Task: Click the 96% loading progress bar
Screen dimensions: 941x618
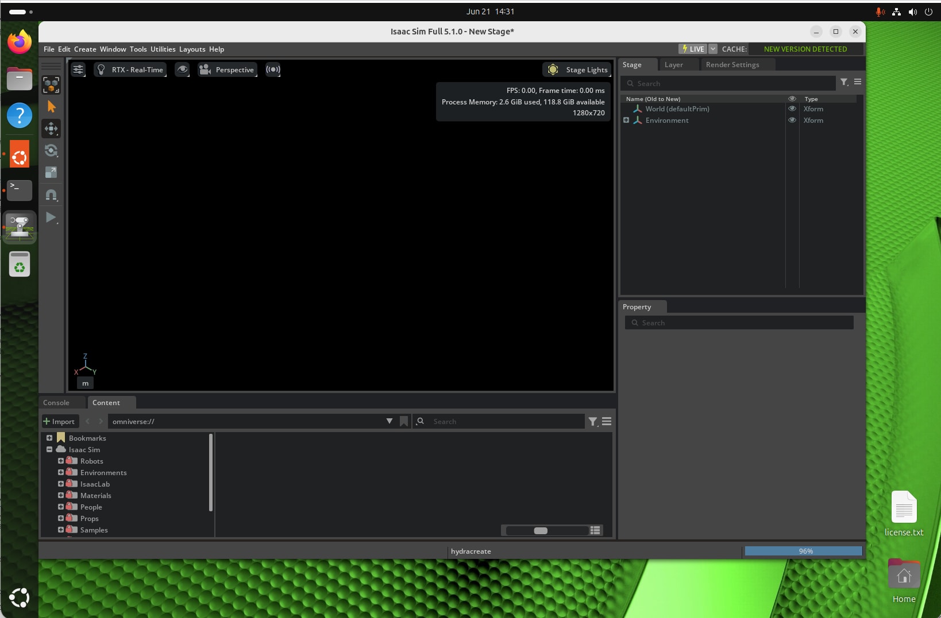Action: [x=804, y=551]
